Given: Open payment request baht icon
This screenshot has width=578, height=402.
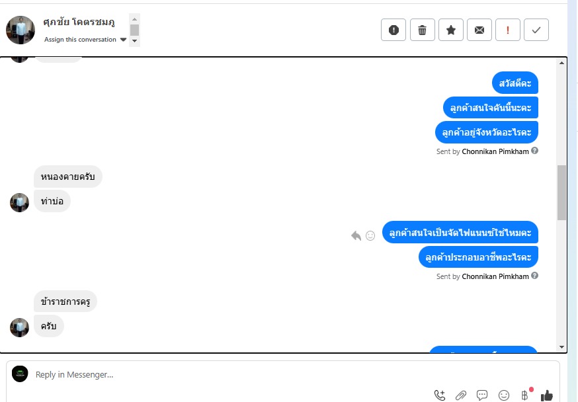Looking at the screenshot, I should 525,395.
